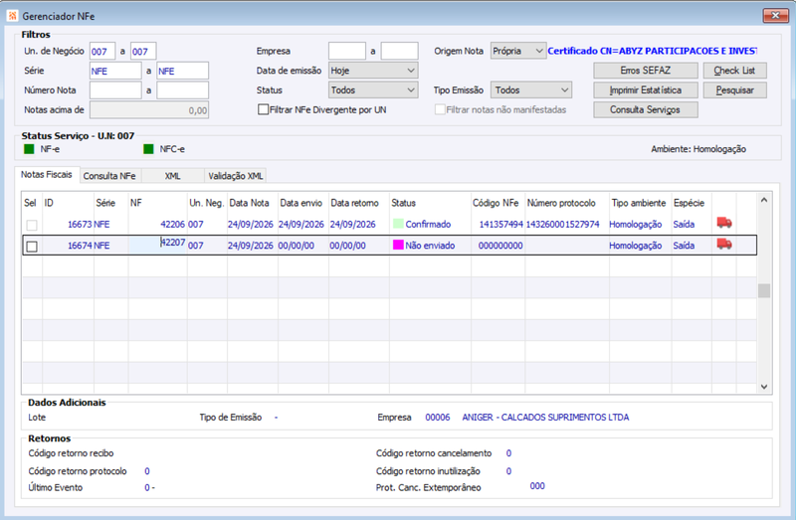Click the Gerenciador NFe title bar app icon
Viewport: 796px width, 520px height.
12,16
